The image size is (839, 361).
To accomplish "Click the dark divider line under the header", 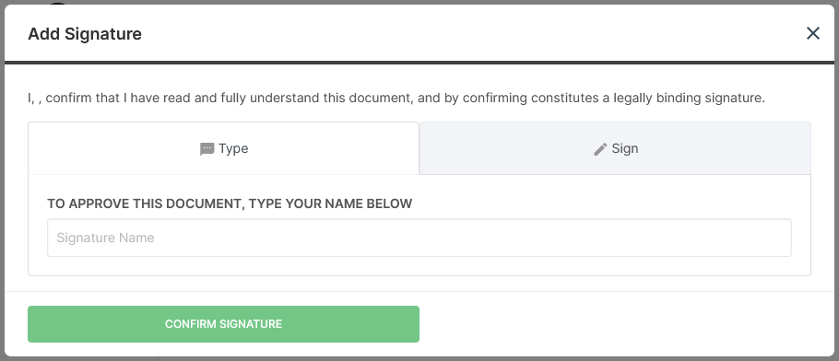I will pyautogui.click(x=419, y=63).
